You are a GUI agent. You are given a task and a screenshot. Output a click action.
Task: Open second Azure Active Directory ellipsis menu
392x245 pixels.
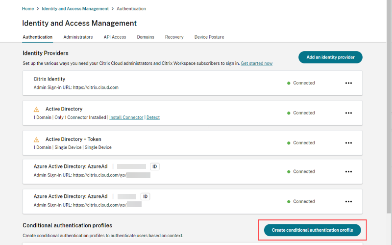(x=348, y=201)
